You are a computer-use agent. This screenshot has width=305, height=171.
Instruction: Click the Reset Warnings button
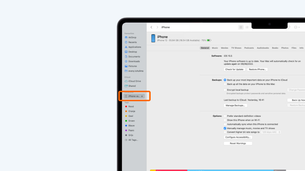(x=238, y=143)
